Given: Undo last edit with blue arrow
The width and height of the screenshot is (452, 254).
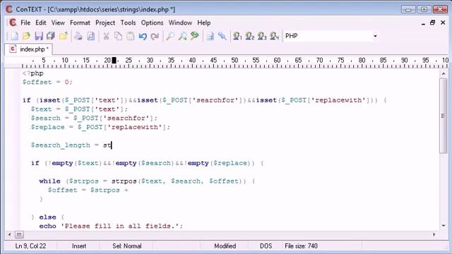Looking at the screenshot, I should click(x=143, y=36).
